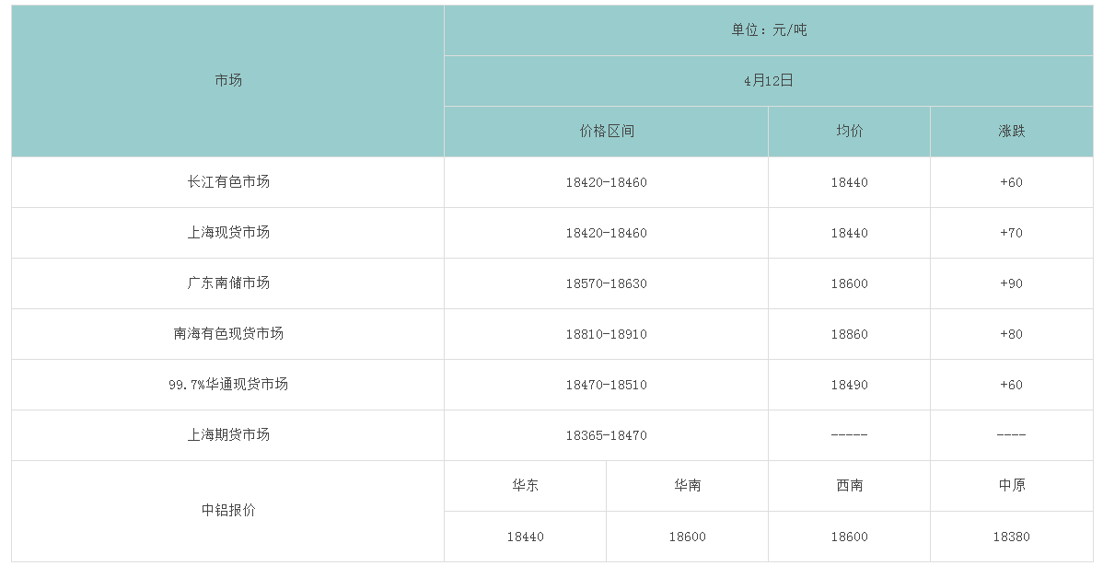Click the 均价 column header
The height and width of the screenshot is (566, 1103).
tap(849, 132)
